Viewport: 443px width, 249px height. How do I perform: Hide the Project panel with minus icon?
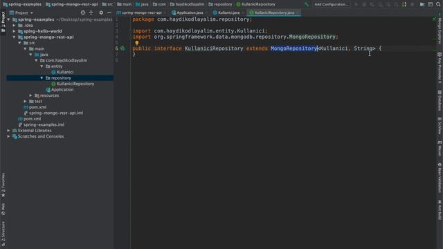pos(109,12)
